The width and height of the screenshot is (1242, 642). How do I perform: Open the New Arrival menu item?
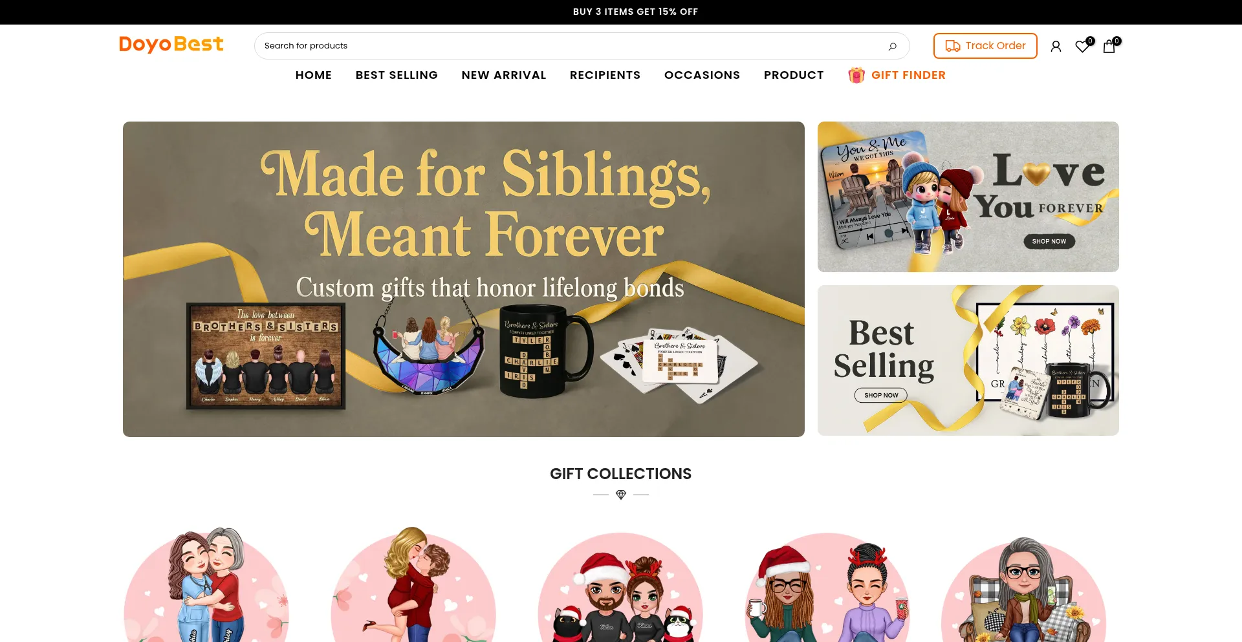click(x=504, y=75)
